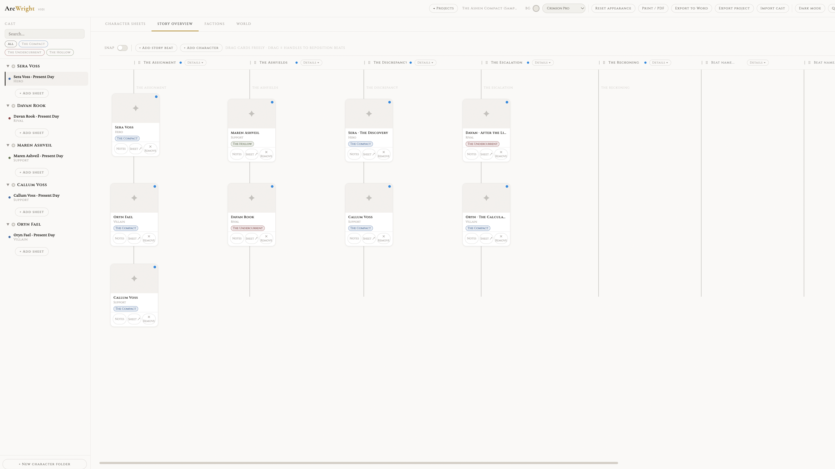Open sheet for Callum Voss under The Discrepancy
The width and height of the screenshot is (835, 469).
(x=369, y=238)
